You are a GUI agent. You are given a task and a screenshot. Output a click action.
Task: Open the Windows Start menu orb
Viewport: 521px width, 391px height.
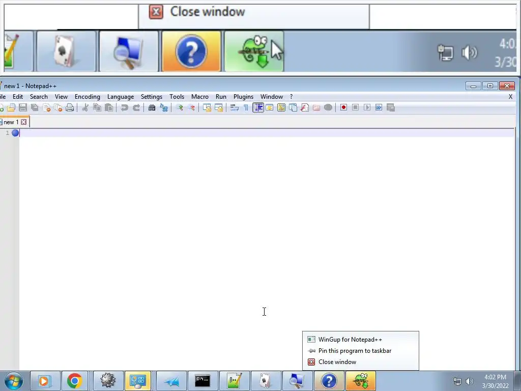pyautogui.click(x=14, y=381)
